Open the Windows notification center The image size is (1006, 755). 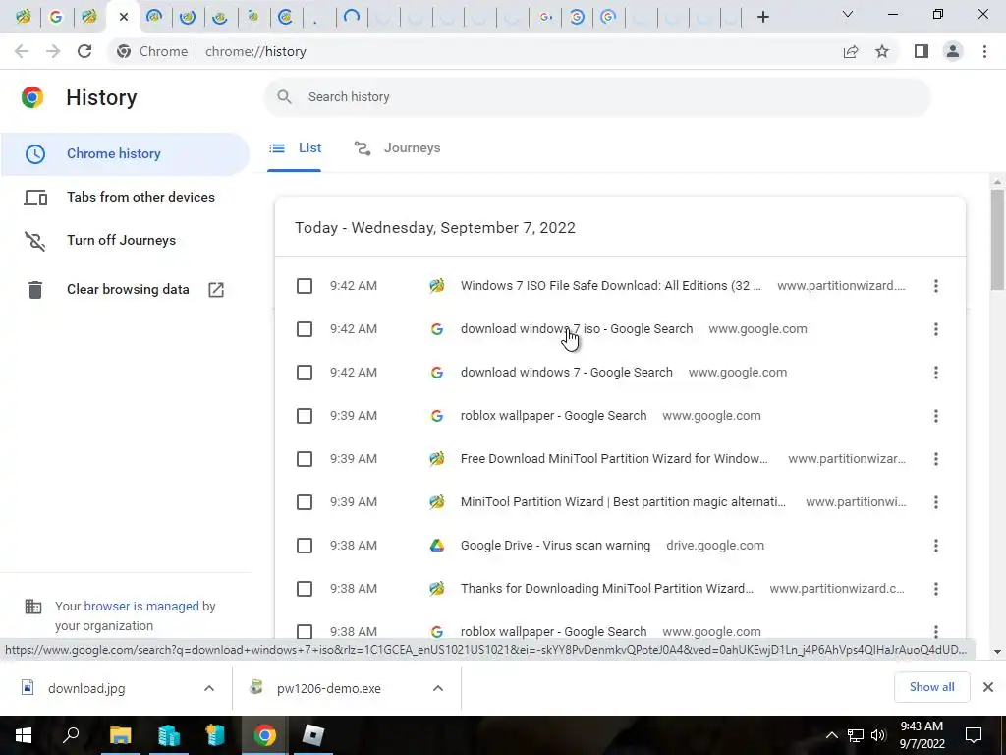974,735
